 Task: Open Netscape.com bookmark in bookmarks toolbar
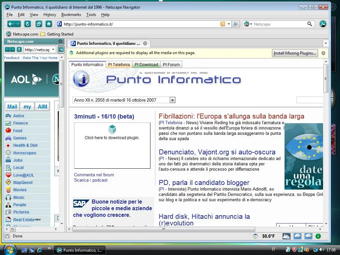[x=22, y=34]
